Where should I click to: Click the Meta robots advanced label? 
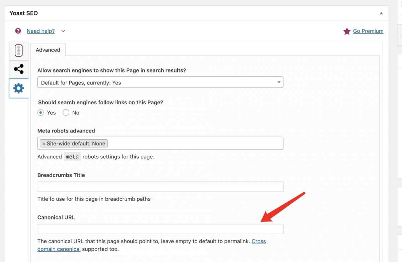coord(66,131)
